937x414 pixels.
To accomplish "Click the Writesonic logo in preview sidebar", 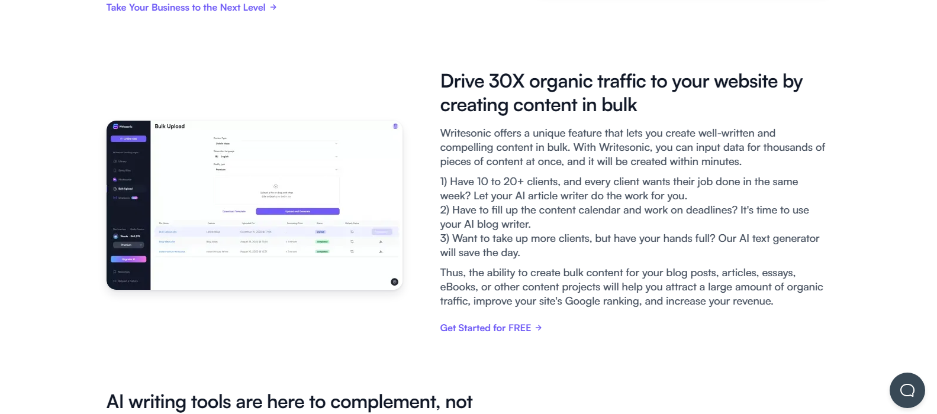I will pyautogui.click(x=123, y=127).
